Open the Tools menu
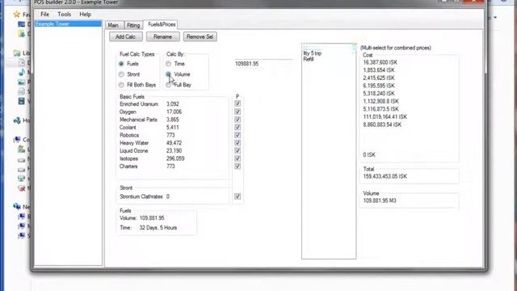 click(64, 15)
